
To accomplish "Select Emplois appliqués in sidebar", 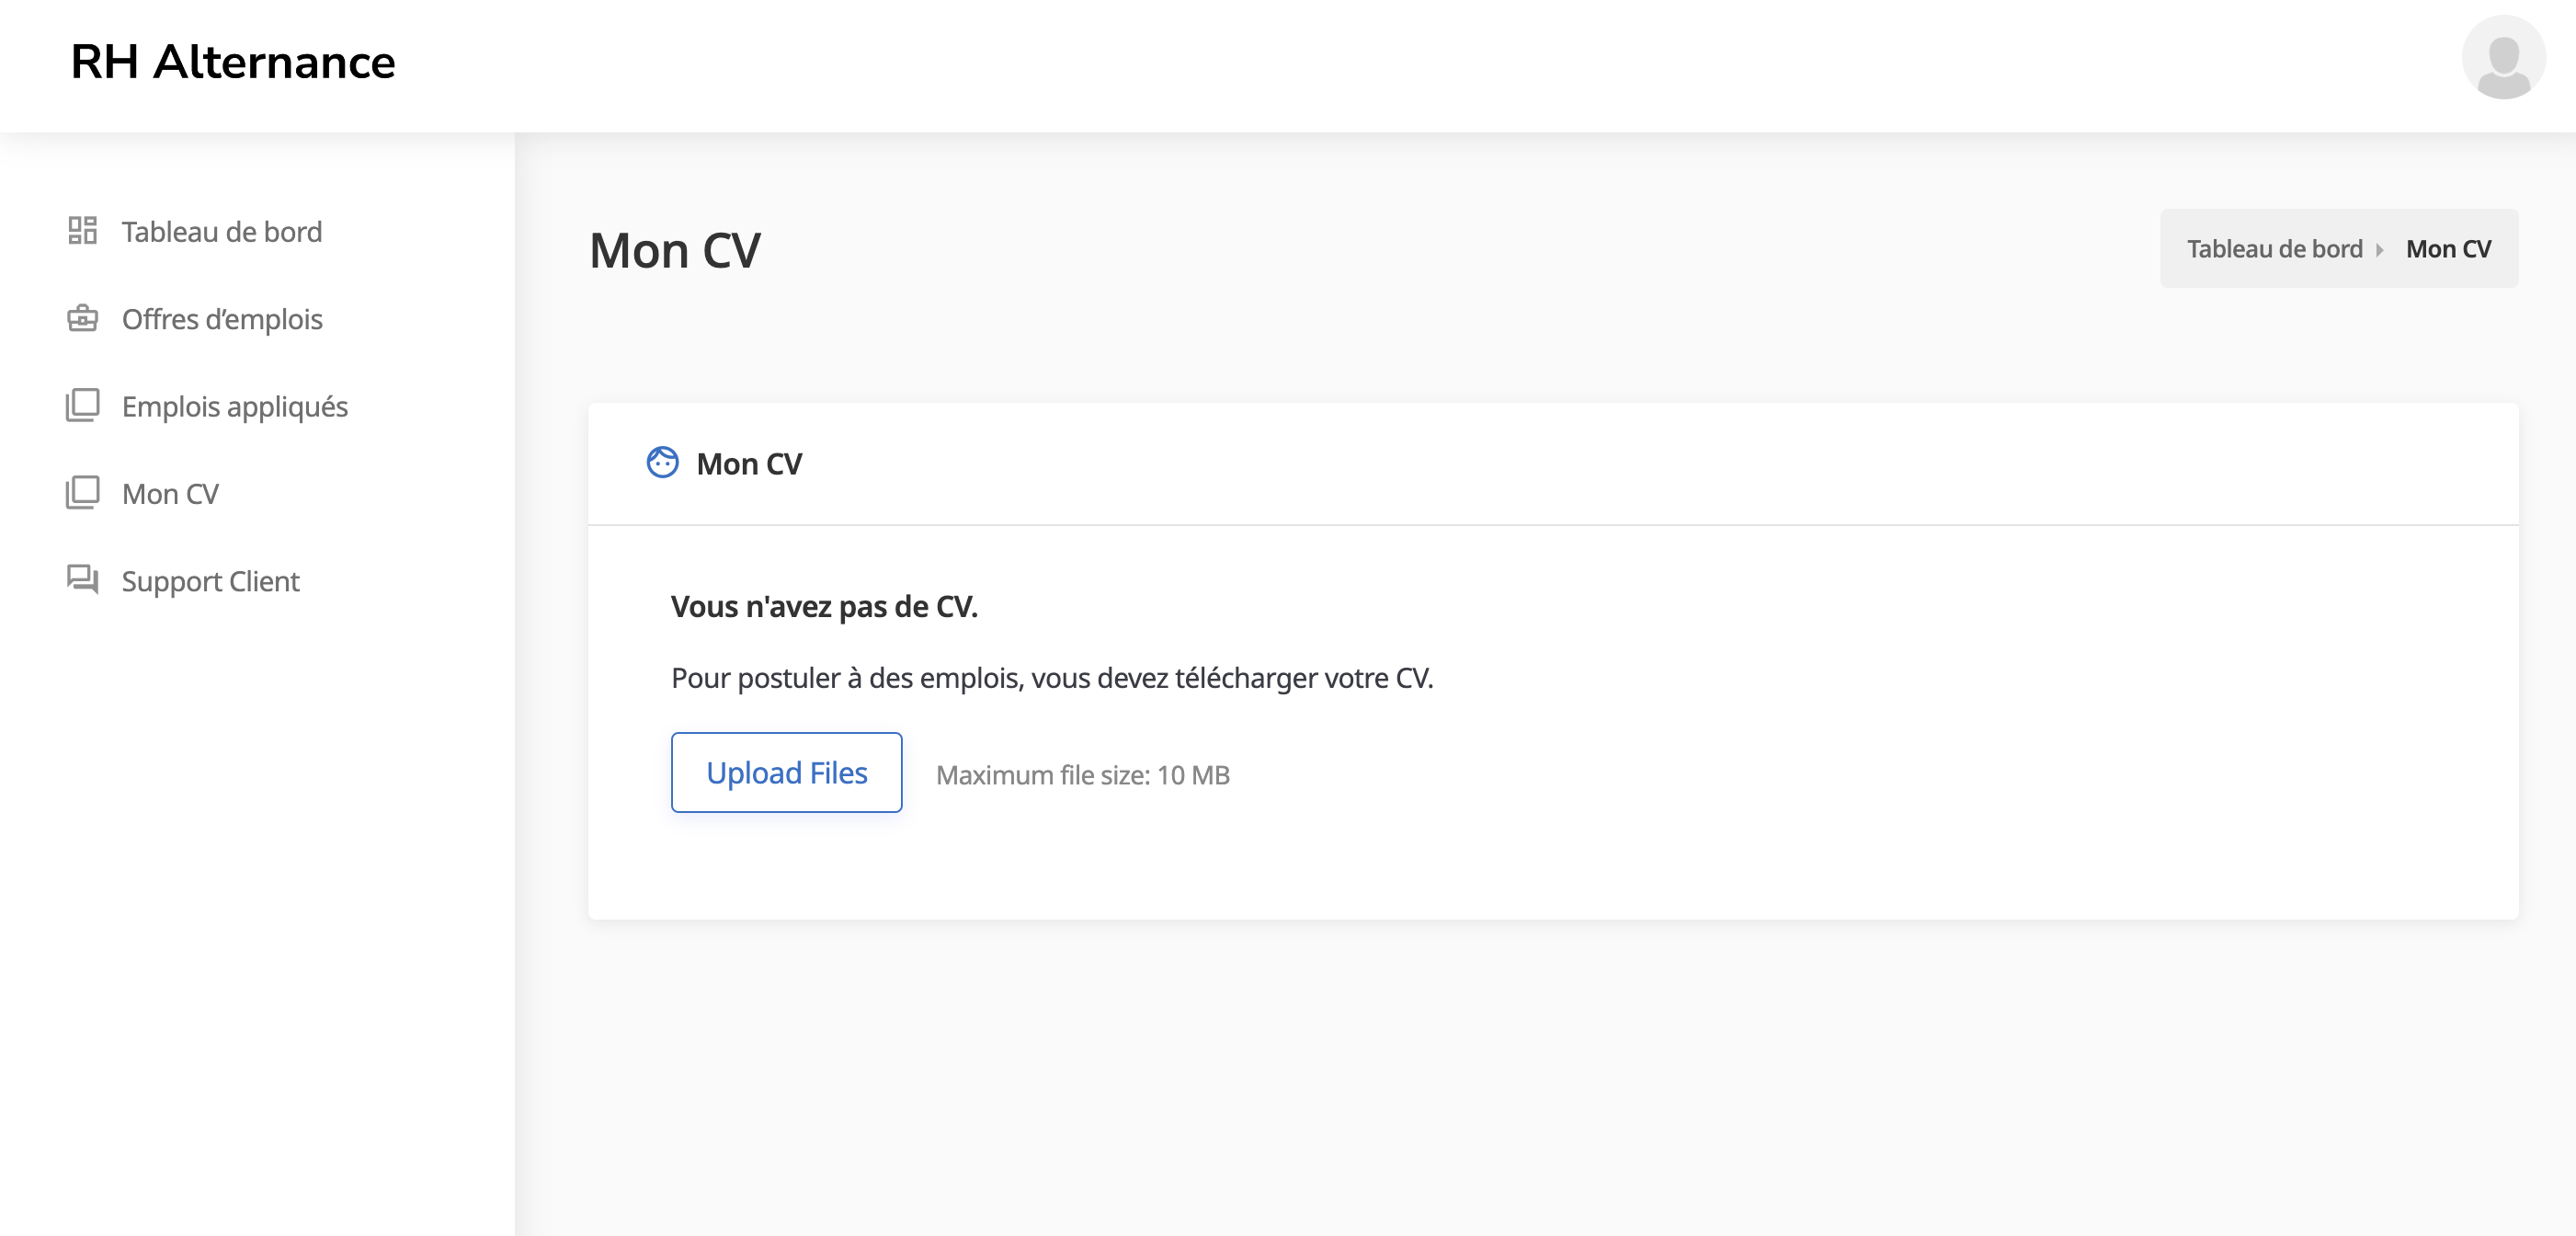I will point(234,407).
